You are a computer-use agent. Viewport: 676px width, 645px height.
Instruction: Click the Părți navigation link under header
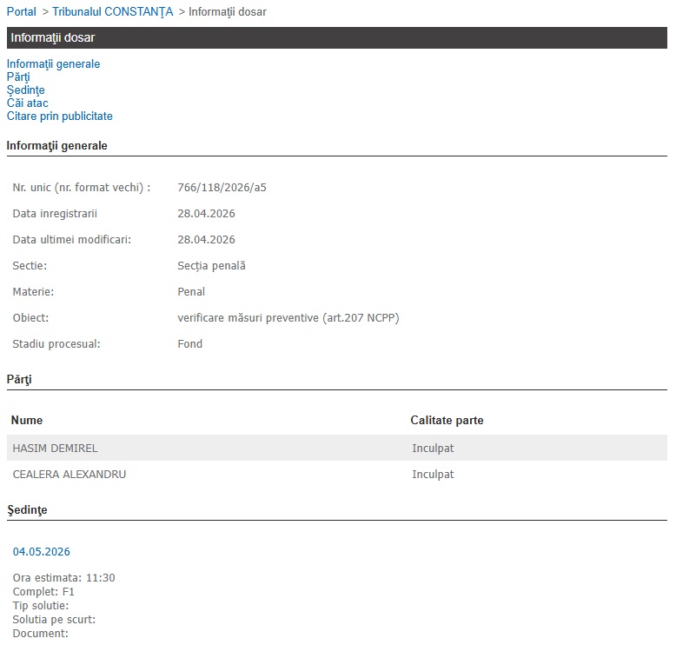click(x=18, y=77)
